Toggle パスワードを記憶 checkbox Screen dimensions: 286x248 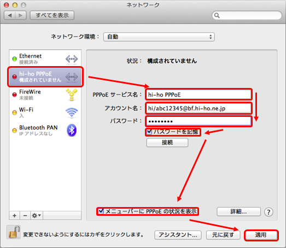[x=149, y=132]
